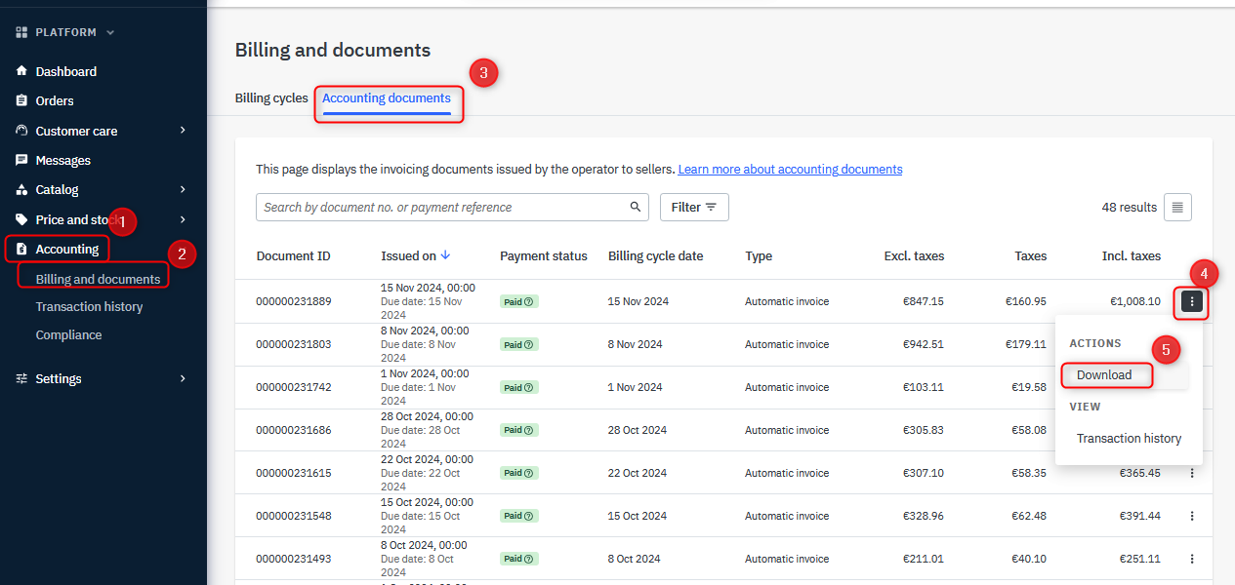Open Billing and documents in sidebar
Viewport: 1235px width, 585px height.
(x=98, y=279)
